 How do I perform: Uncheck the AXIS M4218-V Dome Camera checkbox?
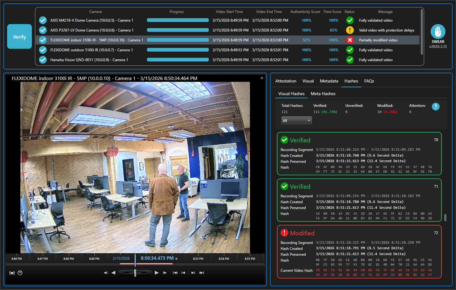(x=43, y=20)
